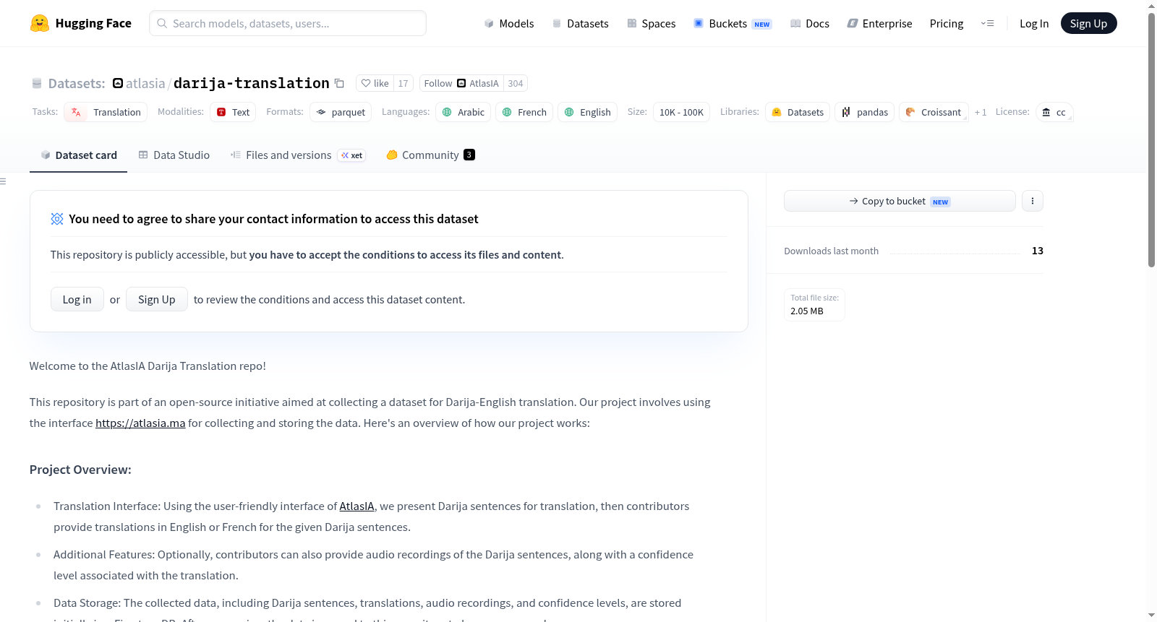Click the Translation task tag
Viewport: 1157px width, 622px height.
106,112
